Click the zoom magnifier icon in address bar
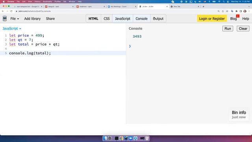The width and height of the screenshot is (252, 142). point(219,11)
